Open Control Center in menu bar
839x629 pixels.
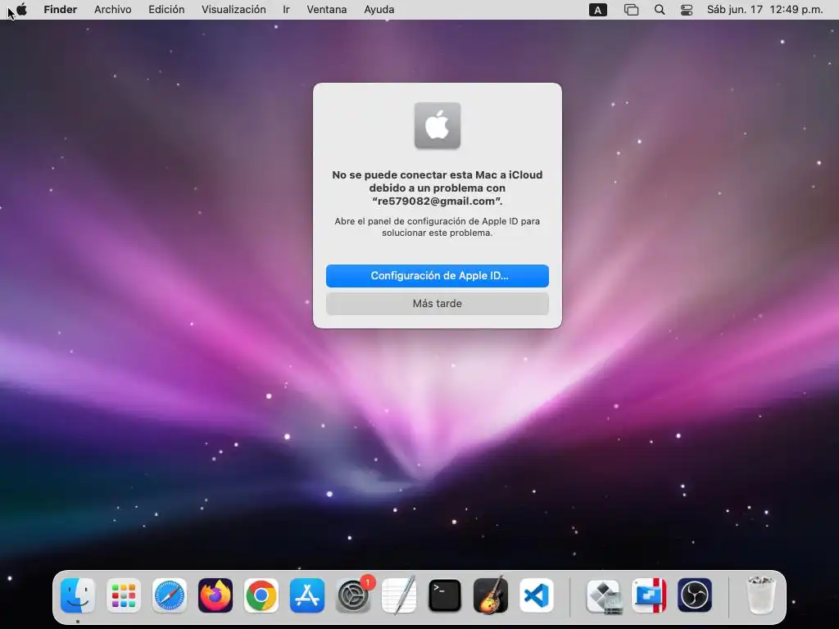[687, 10]
